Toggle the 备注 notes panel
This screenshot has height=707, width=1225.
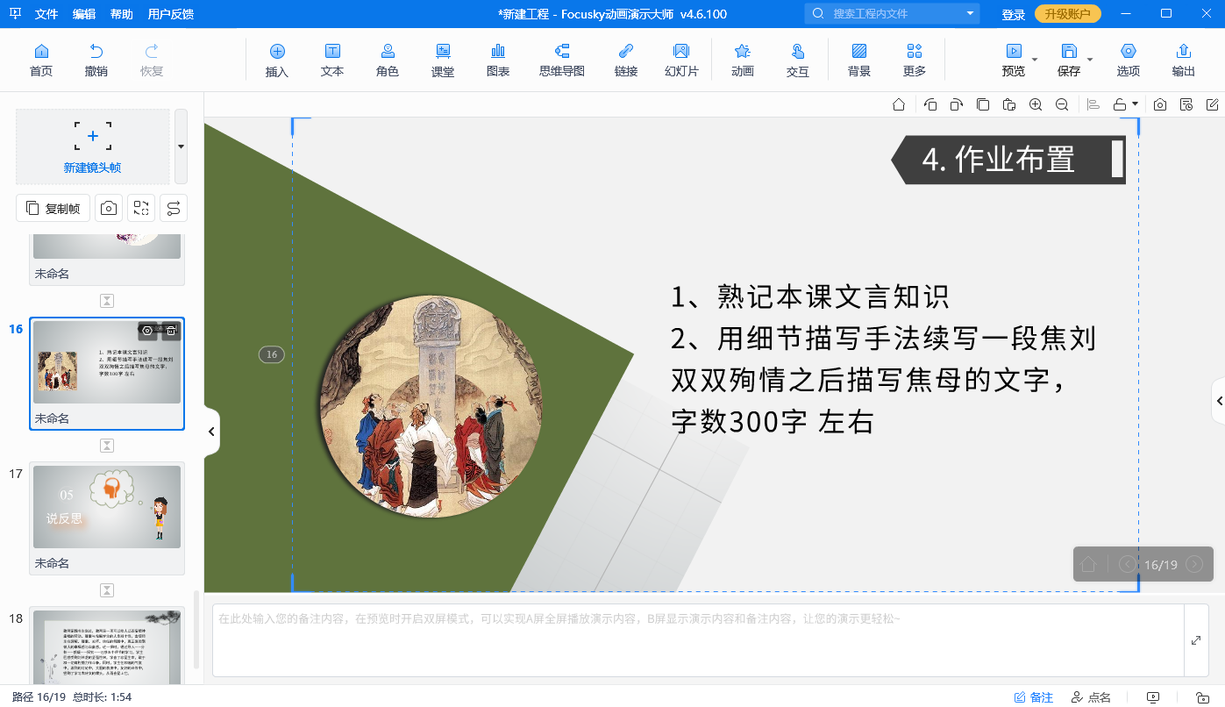click(x=1033, y=697)
